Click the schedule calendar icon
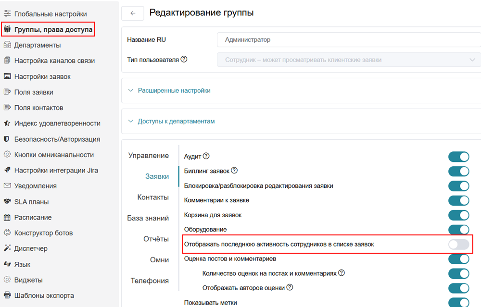Image resolution: width=481 pixels, height=307 pixels. coord(7,217)
